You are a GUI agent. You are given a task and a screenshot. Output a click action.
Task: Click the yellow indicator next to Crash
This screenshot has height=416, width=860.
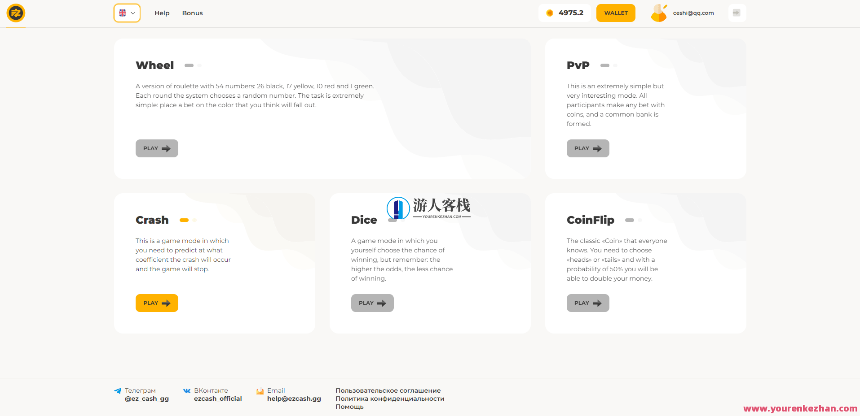click(184, 220)
